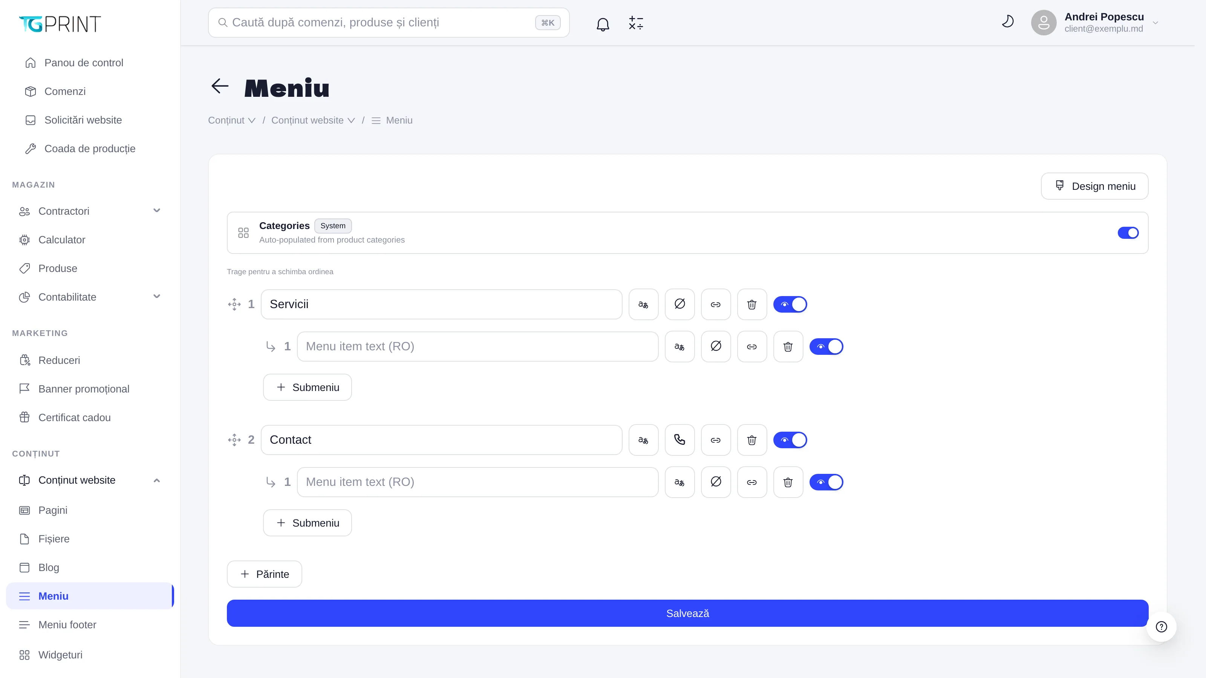The width and height of the screenshot is (1206, 678).
Task: Toggle visibility of Servicii menu item
Action: point(790,304)
